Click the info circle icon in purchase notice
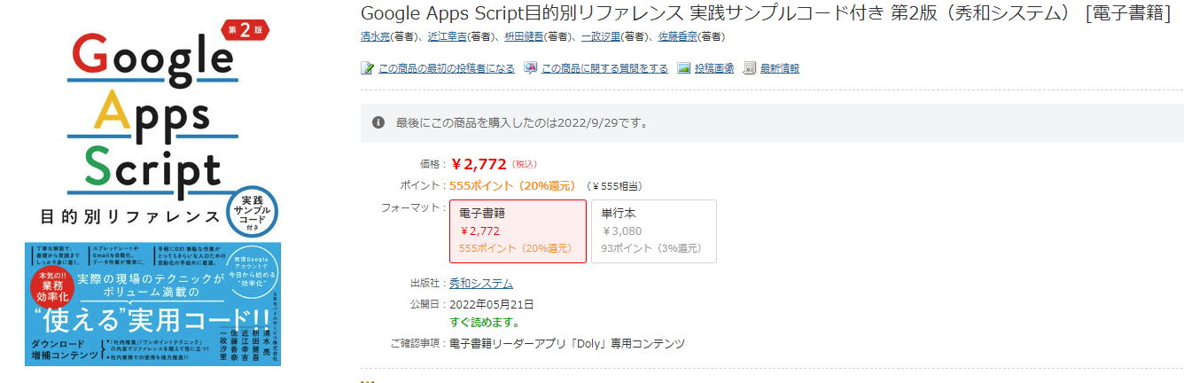The image size is (1184, 383). 378,122
